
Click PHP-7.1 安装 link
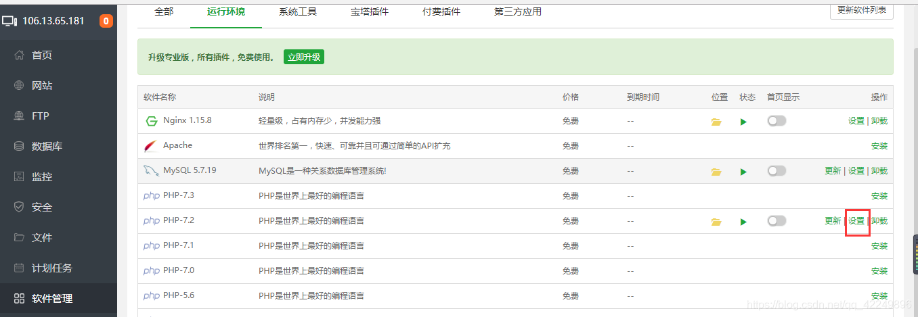pyautogui.click(x=879, y=246)
